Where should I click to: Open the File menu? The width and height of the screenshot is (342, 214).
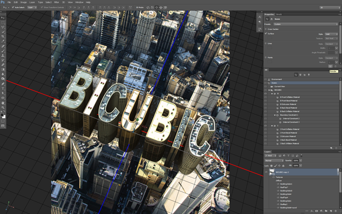(9, 2)
